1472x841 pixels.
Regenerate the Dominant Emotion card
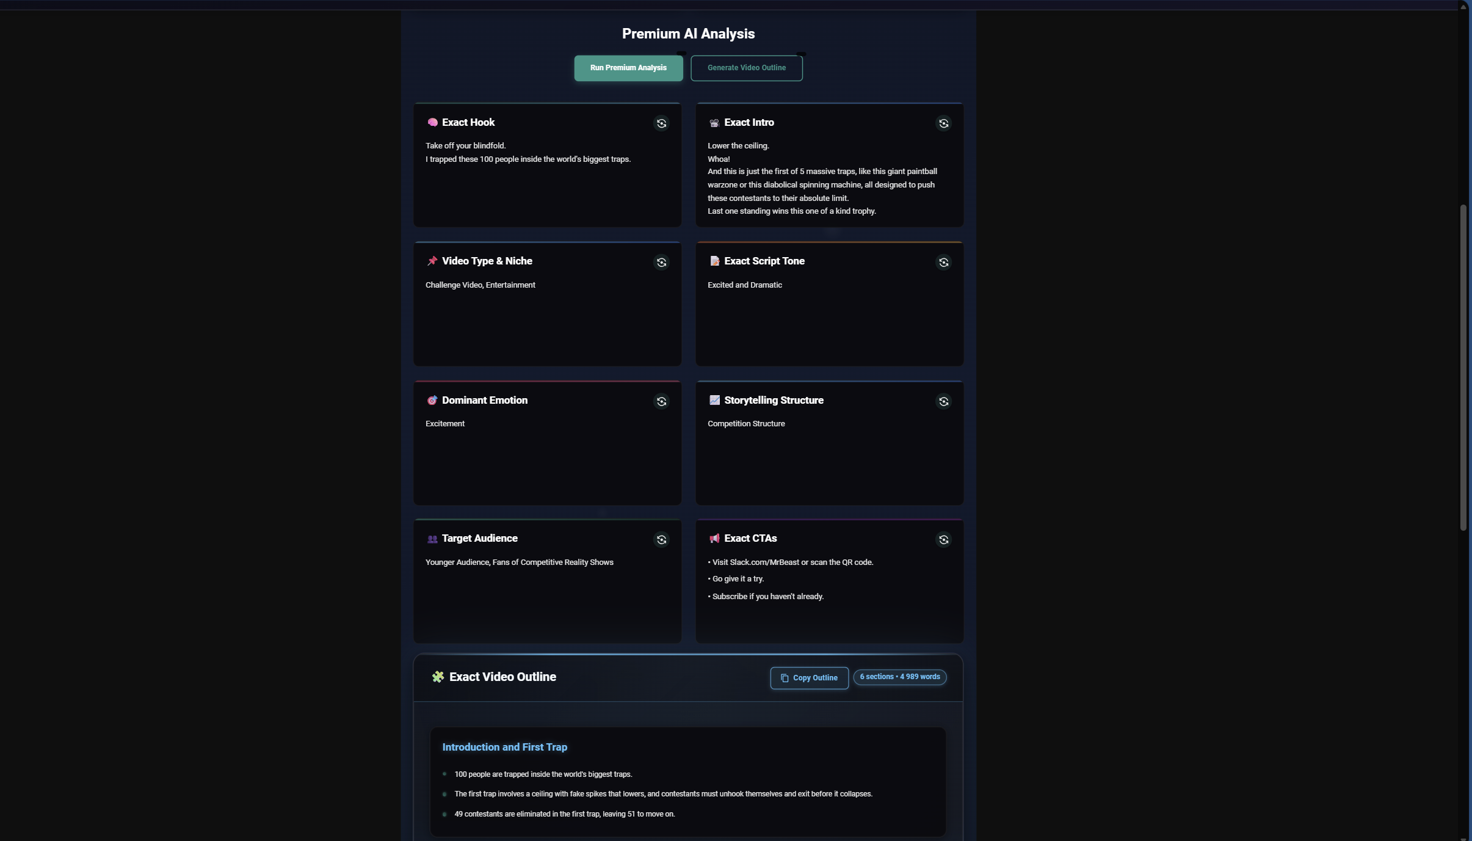pyautogui.click(x=662, y=401)
